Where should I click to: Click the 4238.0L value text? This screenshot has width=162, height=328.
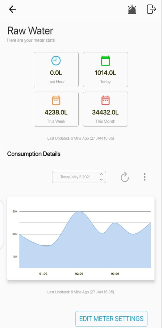point(56,112)
